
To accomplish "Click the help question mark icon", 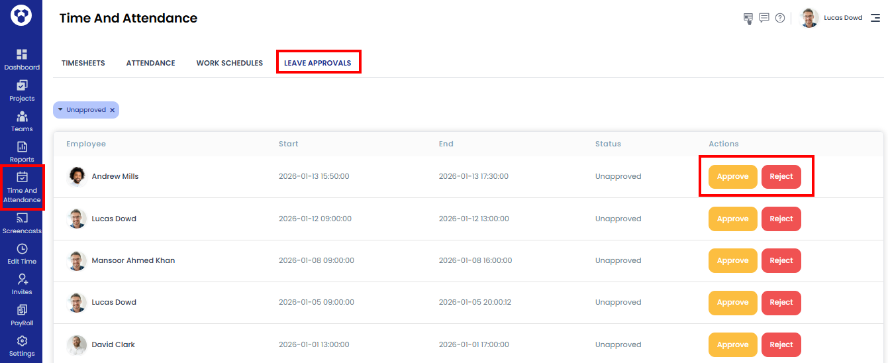I will coord(780,18).
